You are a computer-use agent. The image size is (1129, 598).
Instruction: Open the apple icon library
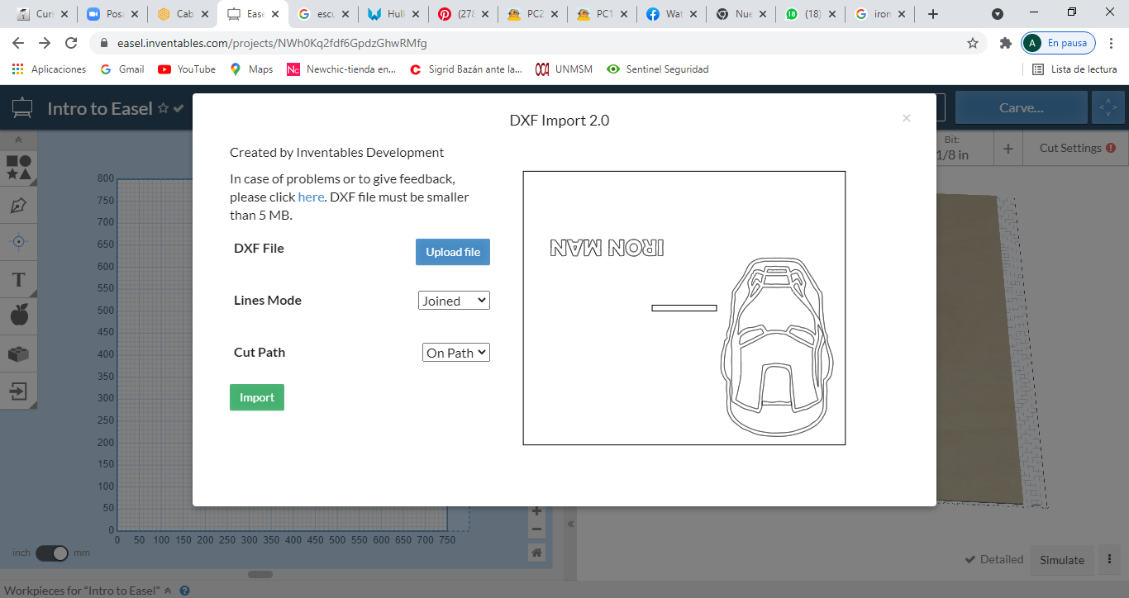pyautogui.click(x=18, y=316)
